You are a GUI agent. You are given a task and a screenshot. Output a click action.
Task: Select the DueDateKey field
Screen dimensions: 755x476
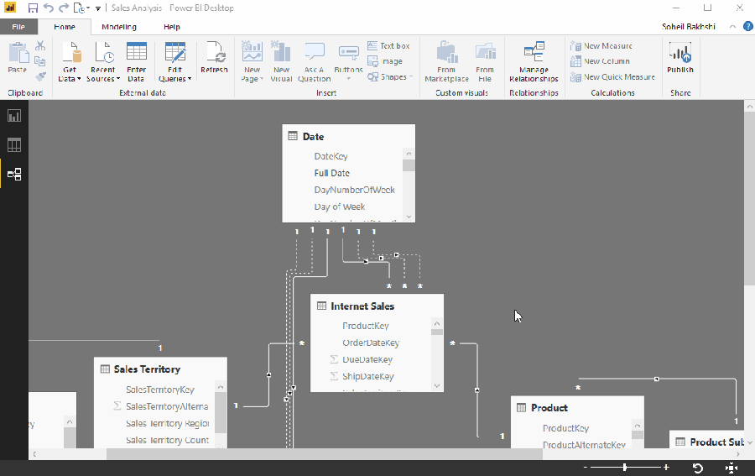[x=367, y=359]
